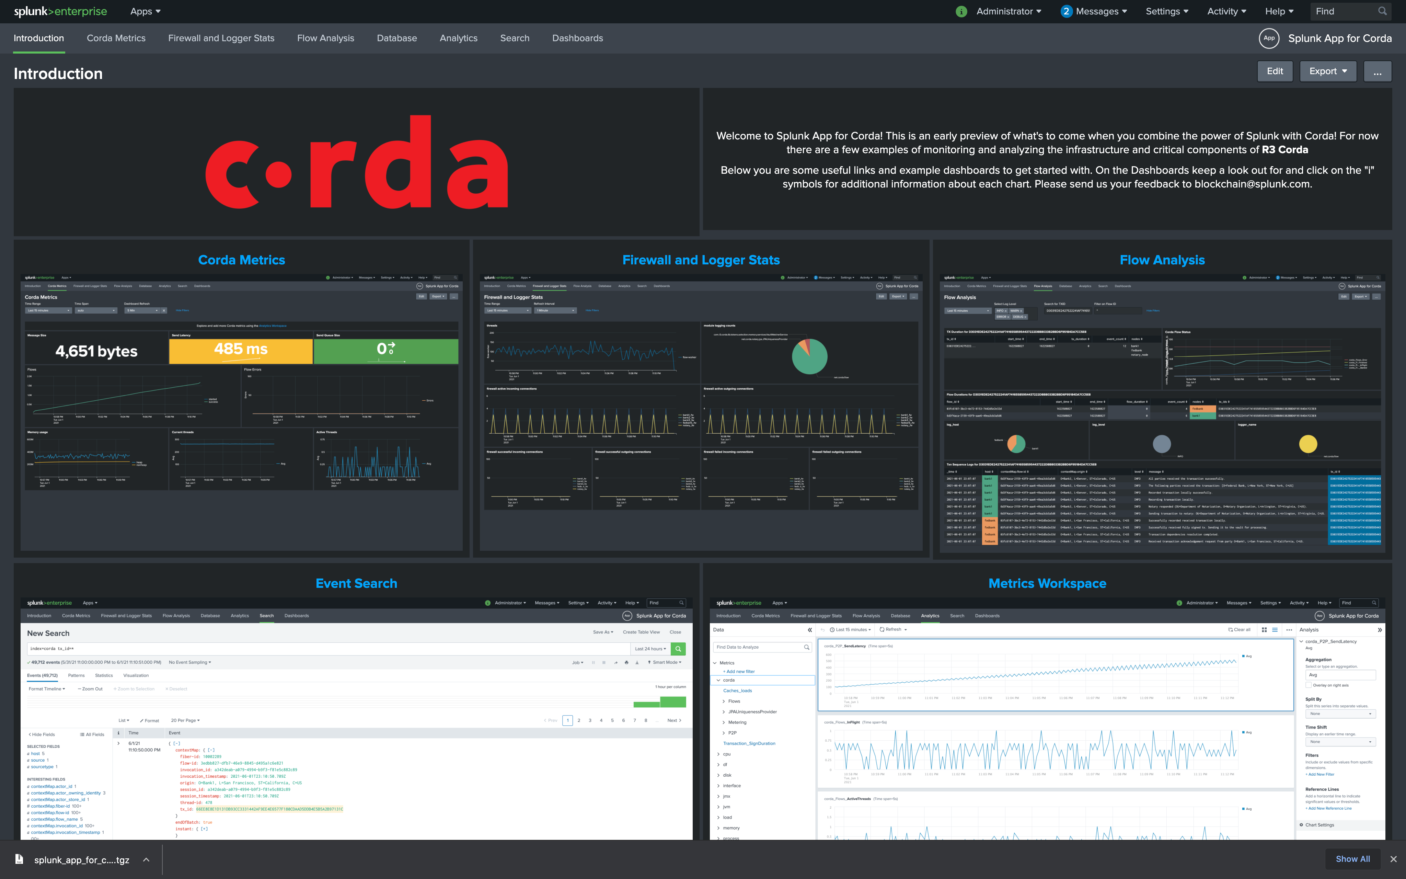1406x879 pixels.
Task: Open the more actions ellipsis button
Action: click(1377, 71)
